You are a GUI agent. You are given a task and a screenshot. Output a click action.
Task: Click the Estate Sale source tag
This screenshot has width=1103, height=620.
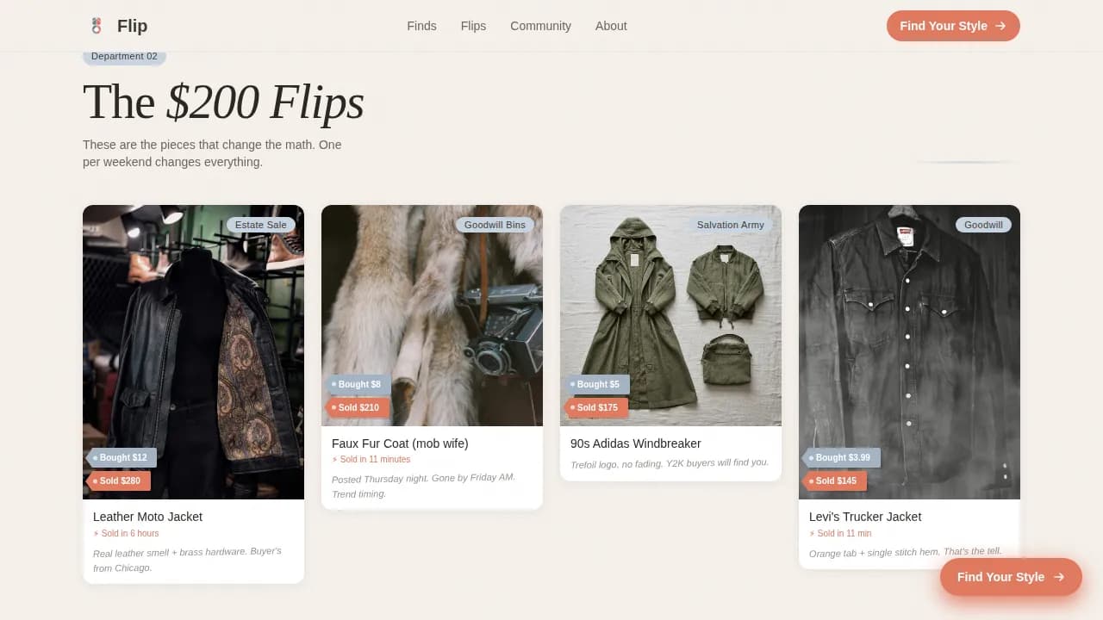click(261, 225)
